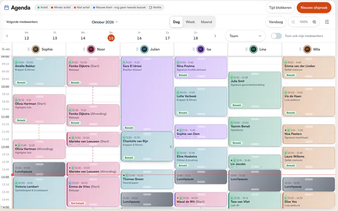
Task: Click the Actief legend item
Action: [42, 8]
